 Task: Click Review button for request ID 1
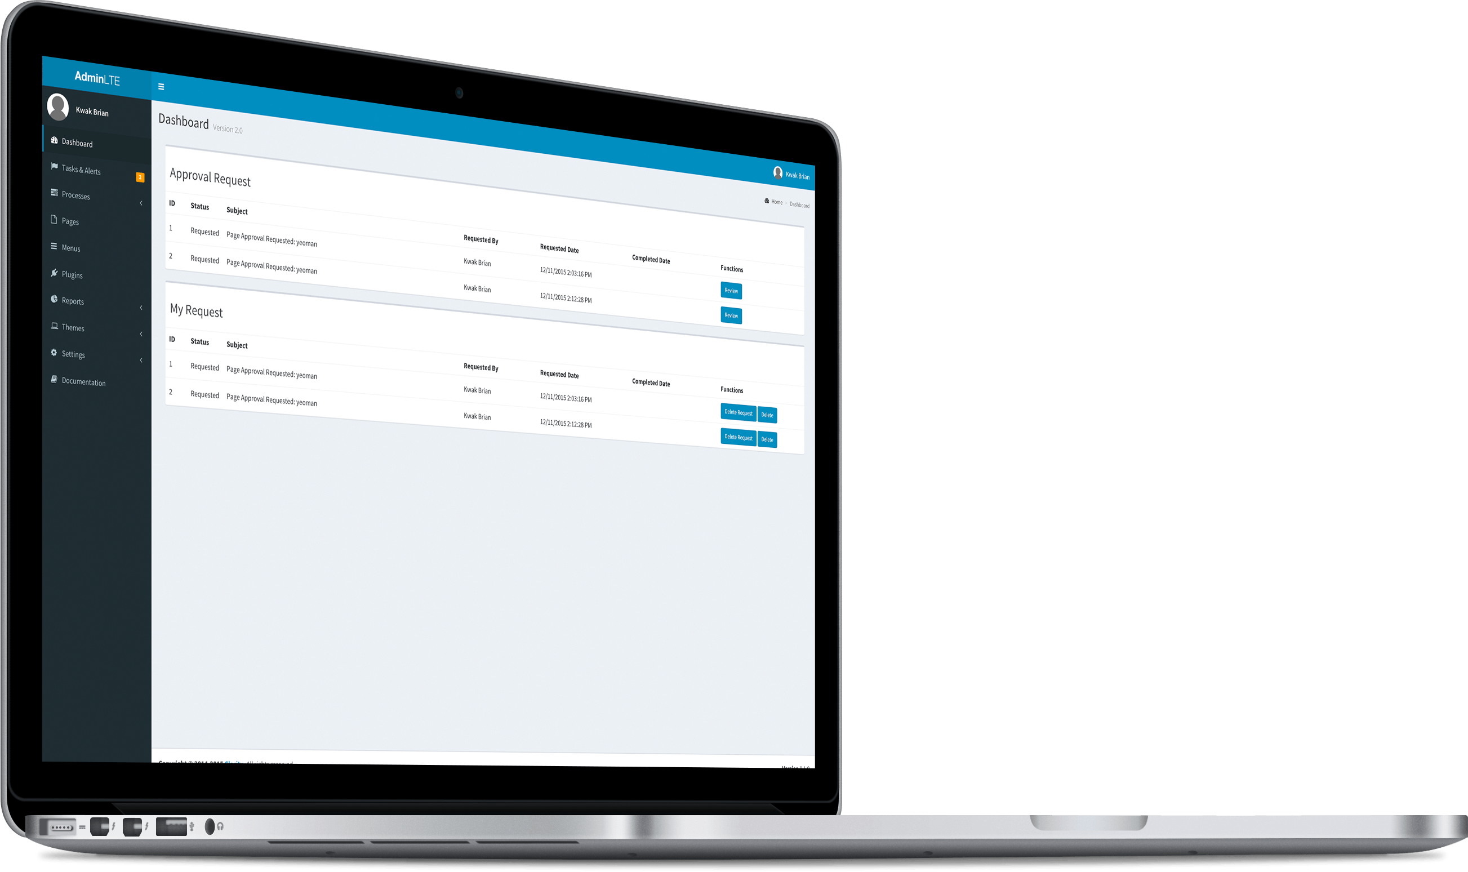coord(731,291)
